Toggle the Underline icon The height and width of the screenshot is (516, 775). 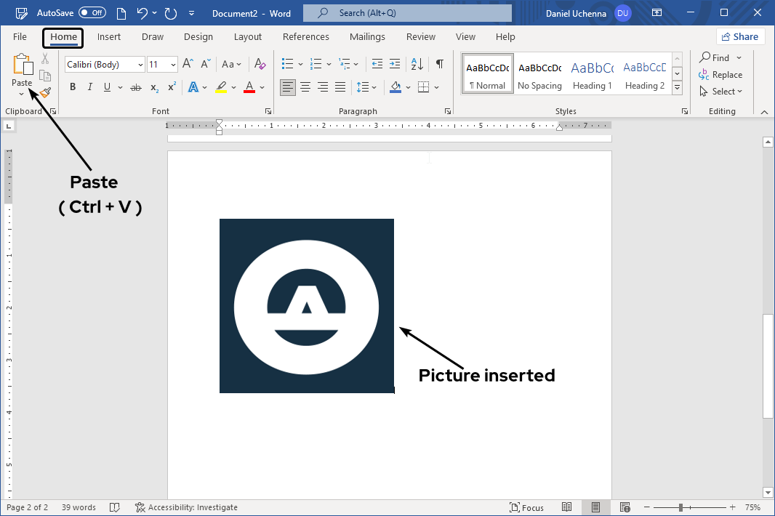pos(107,86)
